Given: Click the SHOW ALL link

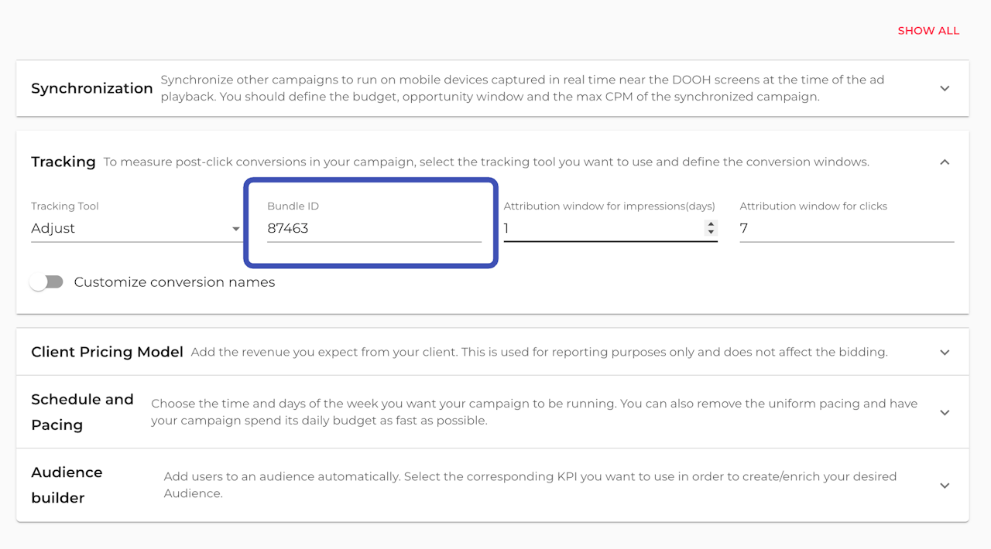Looking at the screenshot, I should tap(928, 31).
